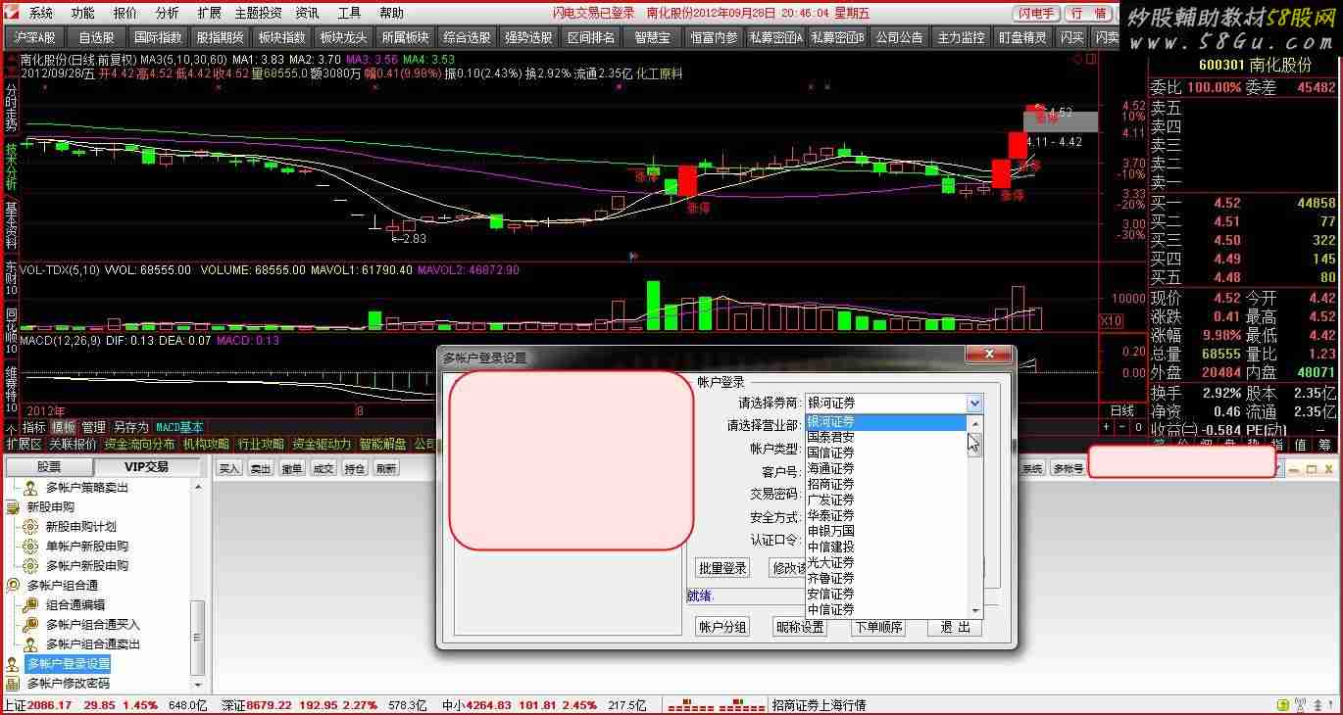Click the person icon beside 多帐户组合通卖出
This screenshot has height=715, width=1343.
click(30, 644)
